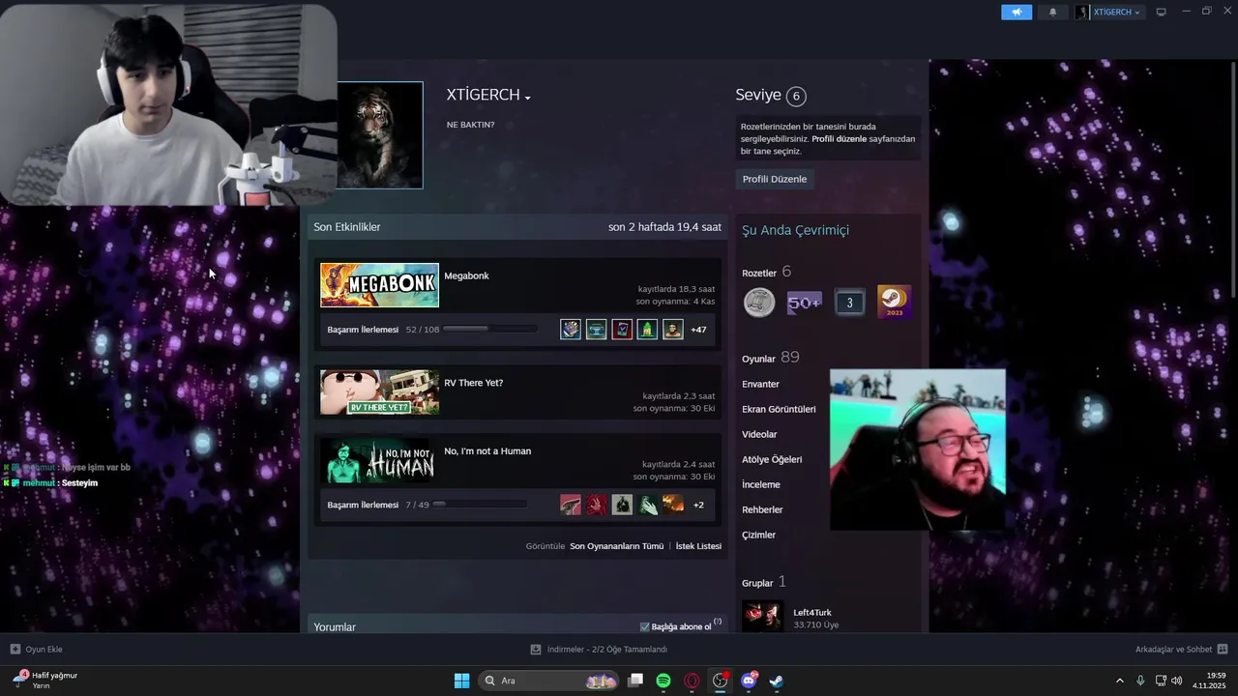View first Megabonk achievement icon
The height and width of the screenshot is (696, 1238).
pyautogui.click(x=571, y=330)
